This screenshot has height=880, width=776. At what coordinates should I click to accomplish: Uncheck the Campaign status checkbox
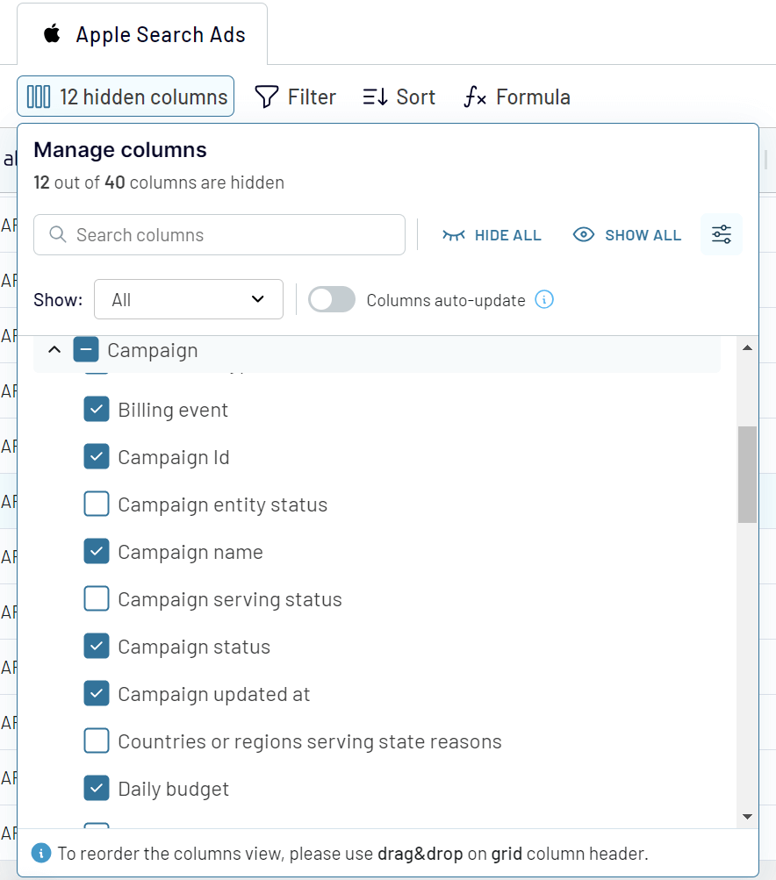[97, 646]
